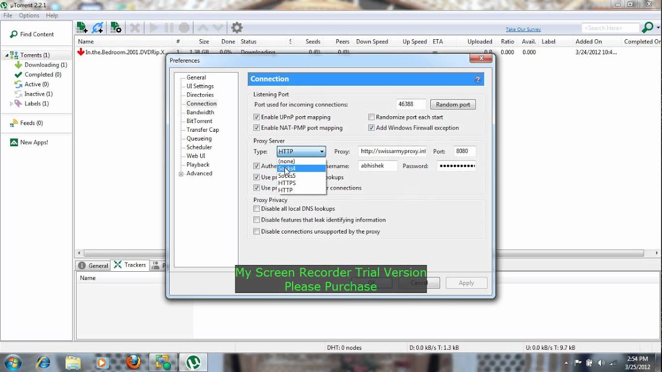Screen dimensions: 662x372
Task: Enable Disable features that leak identifying information
Action: click(257, 220)
